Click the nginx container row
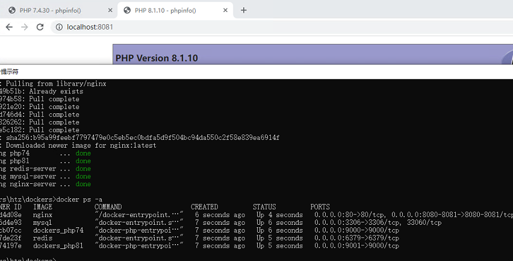513x261 pixels. coord(256,215)
